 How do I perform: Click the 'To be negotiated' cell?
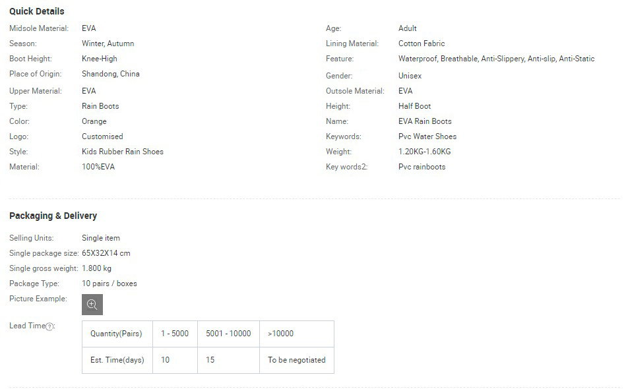[x=296, y=360]
